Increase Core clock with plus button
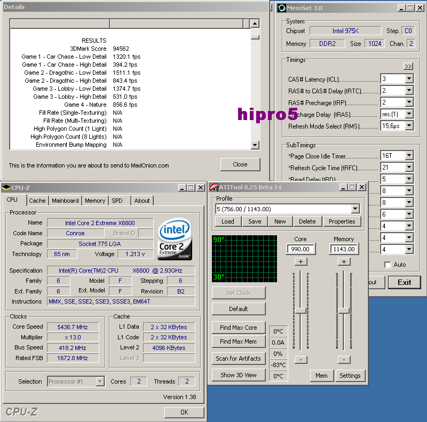 click(301, 261)
